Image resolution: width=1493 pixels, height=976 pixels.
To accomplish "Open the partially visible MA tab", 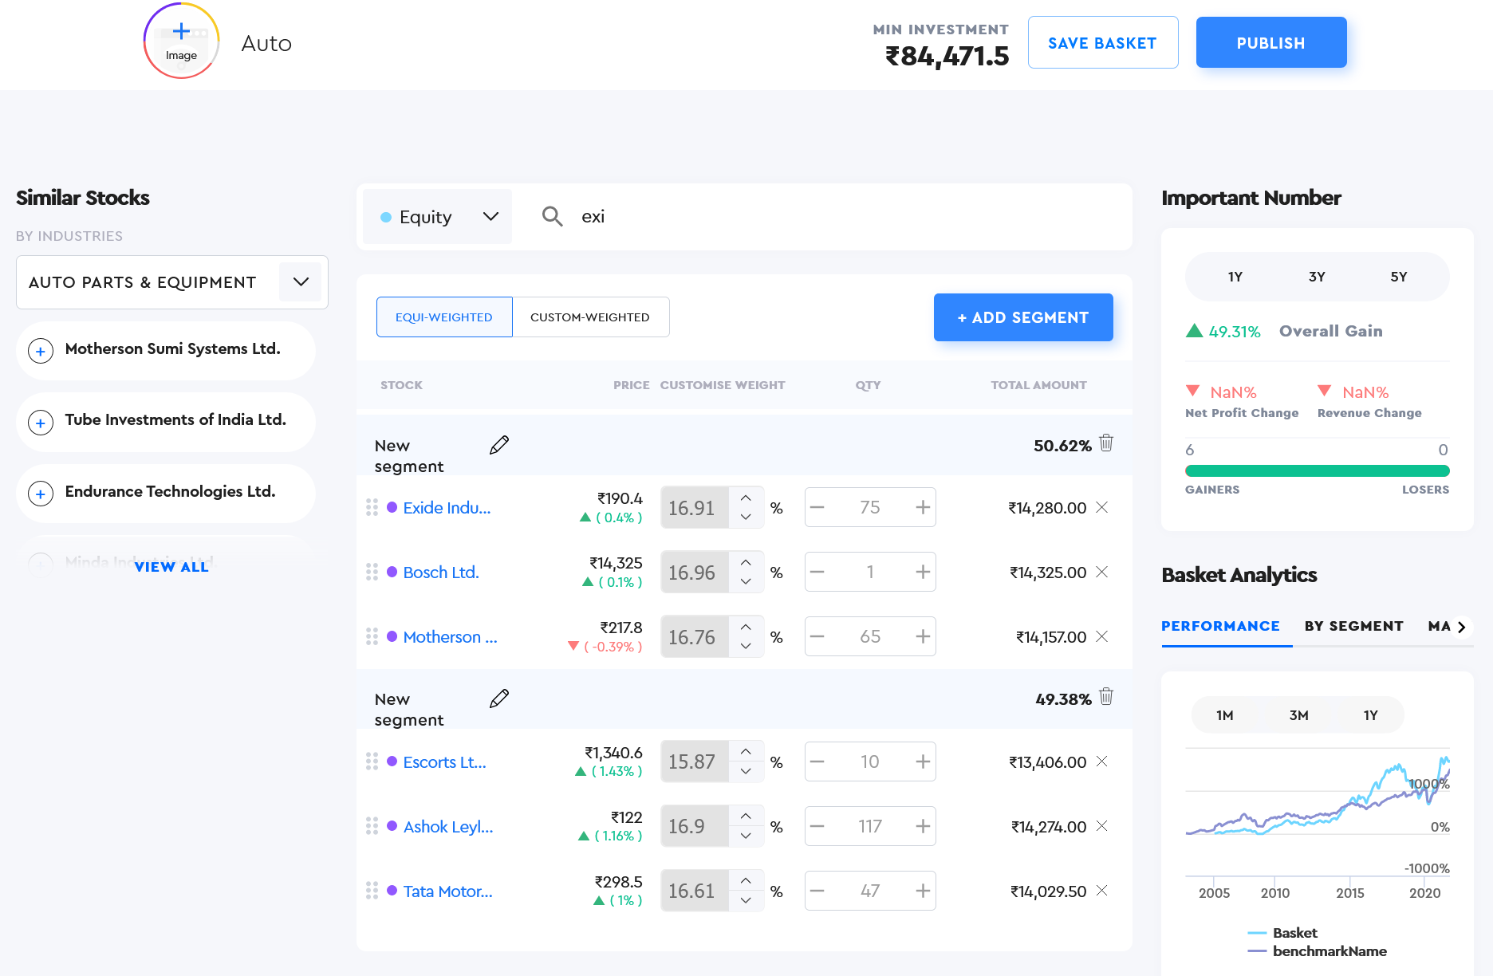I will (1440, 626).
